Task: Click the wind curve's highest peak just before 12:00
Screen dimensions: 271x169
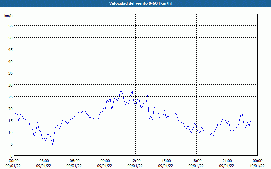Action: coord(132,90)
